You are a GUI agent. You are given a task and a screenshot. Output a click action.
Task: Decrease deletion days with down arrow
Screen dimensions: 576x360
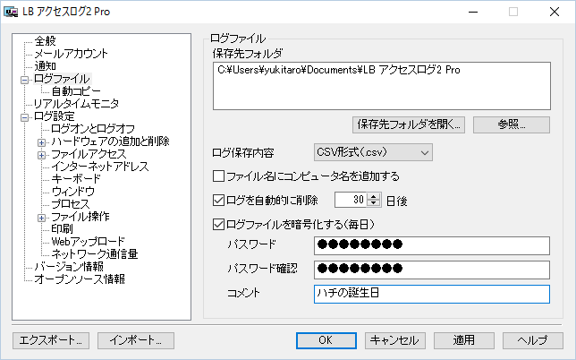click(374, 203)
